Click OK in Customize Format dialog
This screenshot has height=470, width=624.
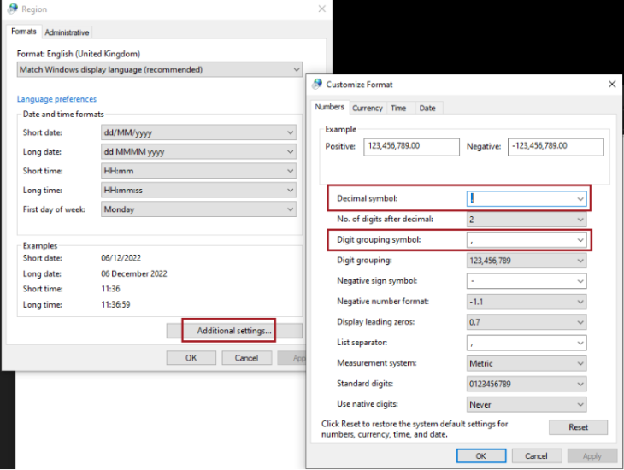tap(481, 456)
